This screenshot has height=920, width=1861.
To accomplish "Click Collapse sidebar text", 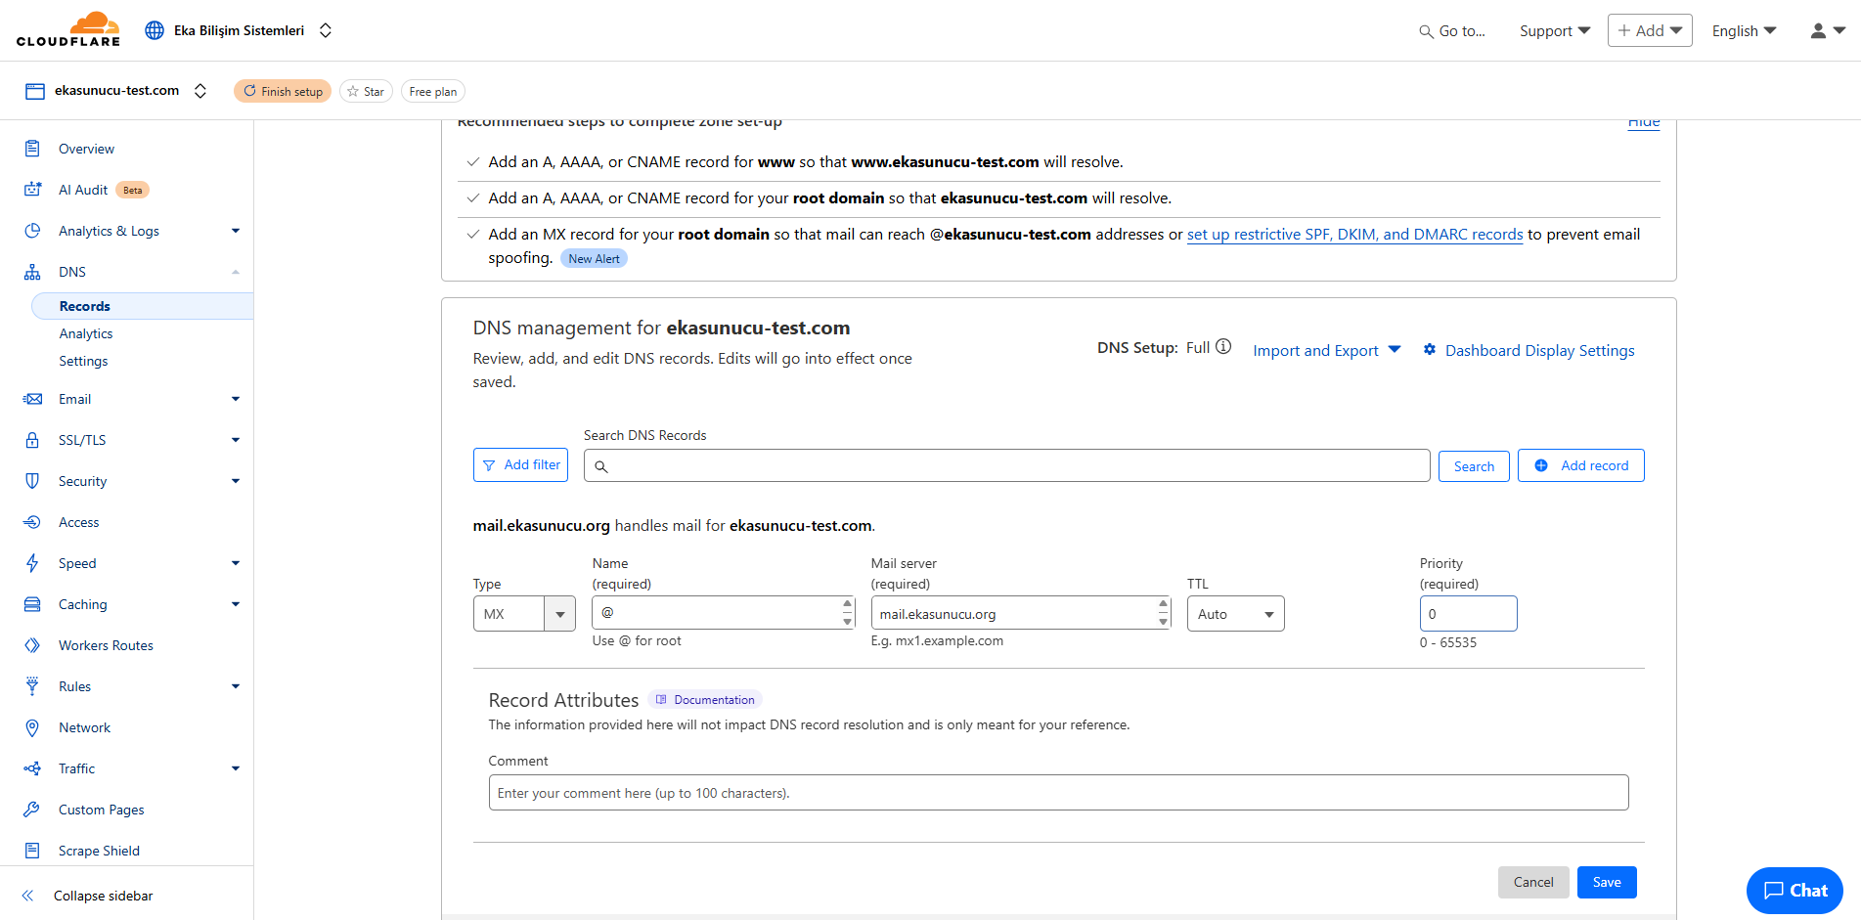I will (104, 896).
